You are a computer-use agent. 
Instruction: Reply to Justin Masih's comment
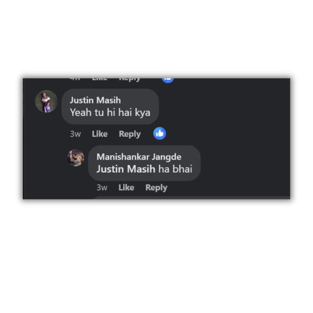(x=130, y=134)
